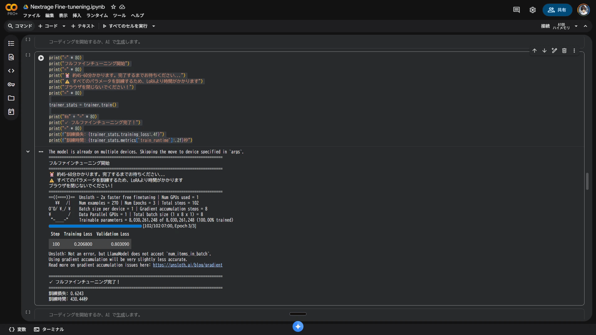Click the 接続 A100 runtime status

[555, 26]
